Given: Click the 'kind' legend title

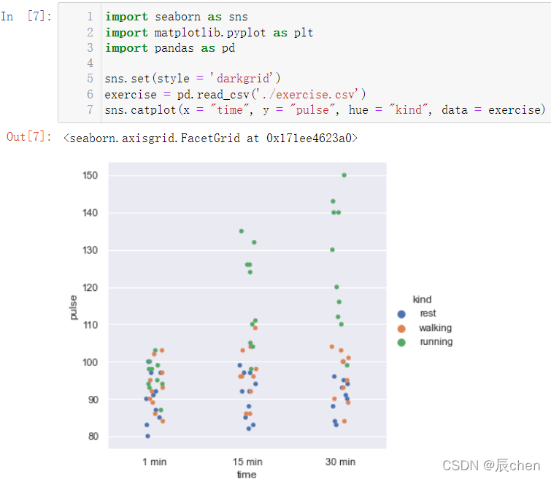Looking at the screenshot, I should coord(422,300).
